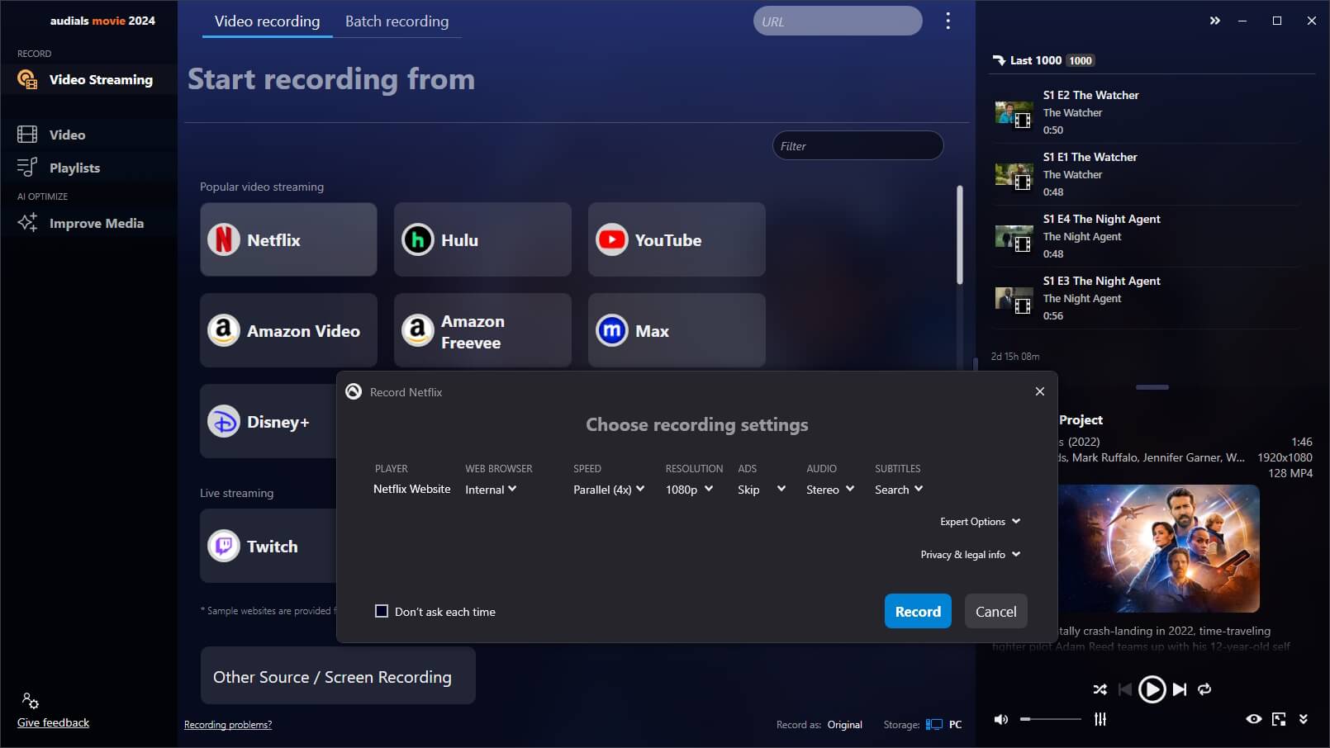1330x748 pixels.
Task: Skip to next track
Action: 1180,689
